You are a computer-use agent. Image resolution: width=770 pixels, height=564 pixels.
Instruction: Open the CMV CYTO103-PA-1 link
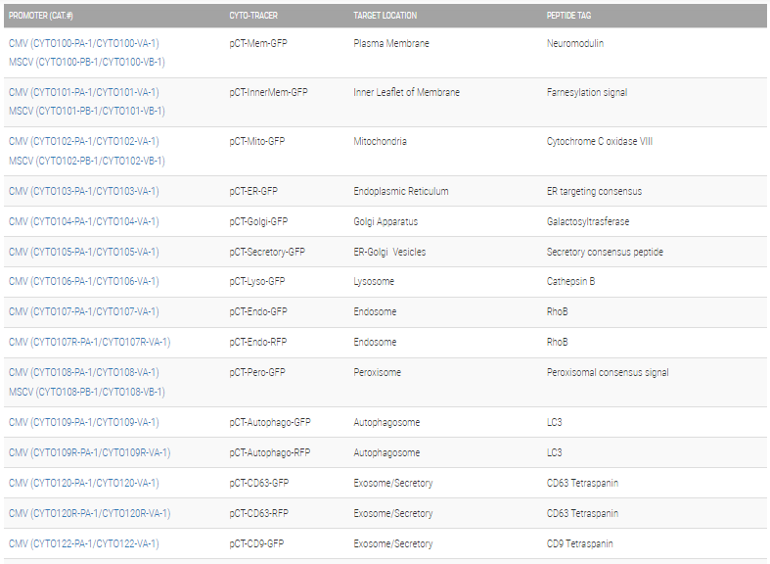(x=83, y=191)
